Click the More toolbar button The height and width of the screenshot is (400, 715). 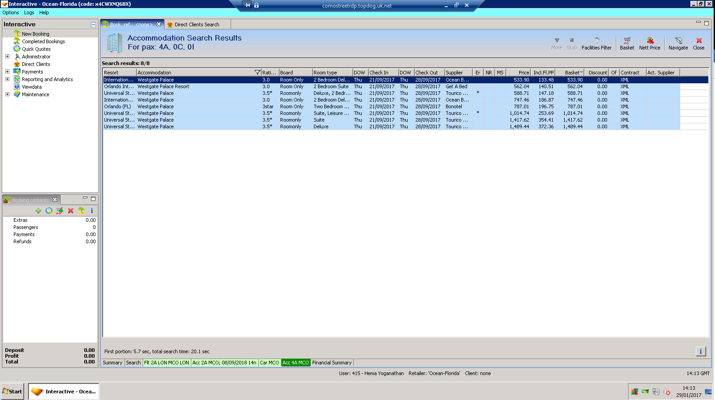pyautogui.click(x=557, y=44)
